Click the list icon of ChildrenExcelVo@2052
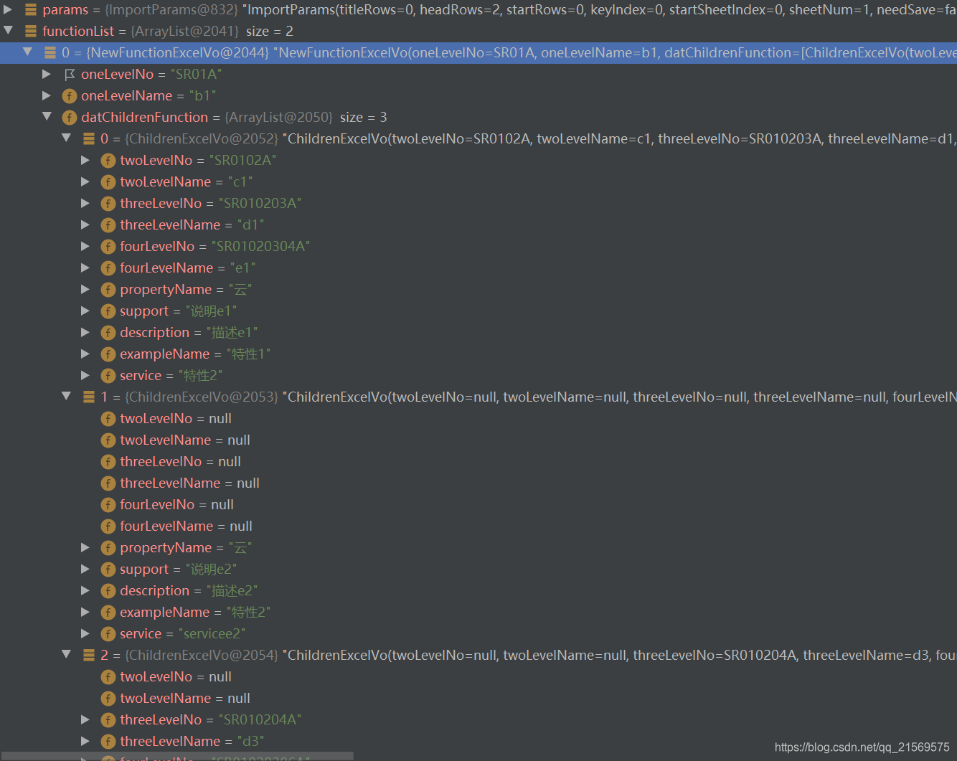Viewport: 957px width, 761px height. click(x=89, y=139)
